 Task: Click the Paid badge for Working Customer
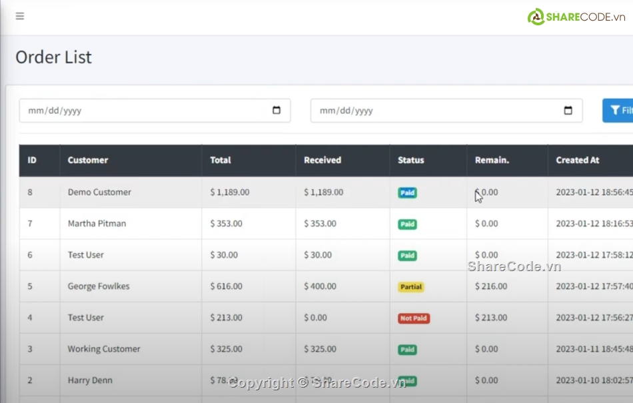point(407,350)
